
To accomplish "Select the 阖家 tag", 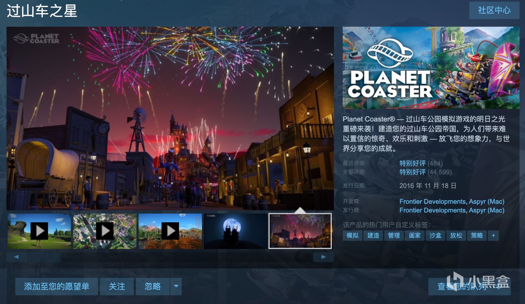I will [x=415, y=235].
